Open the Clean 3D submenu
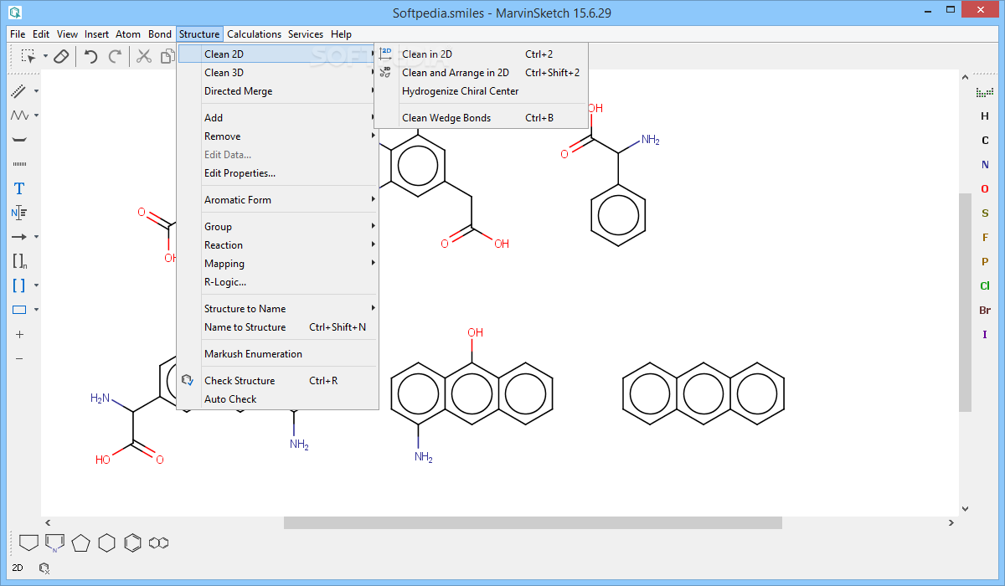 (x=278, y=73)
